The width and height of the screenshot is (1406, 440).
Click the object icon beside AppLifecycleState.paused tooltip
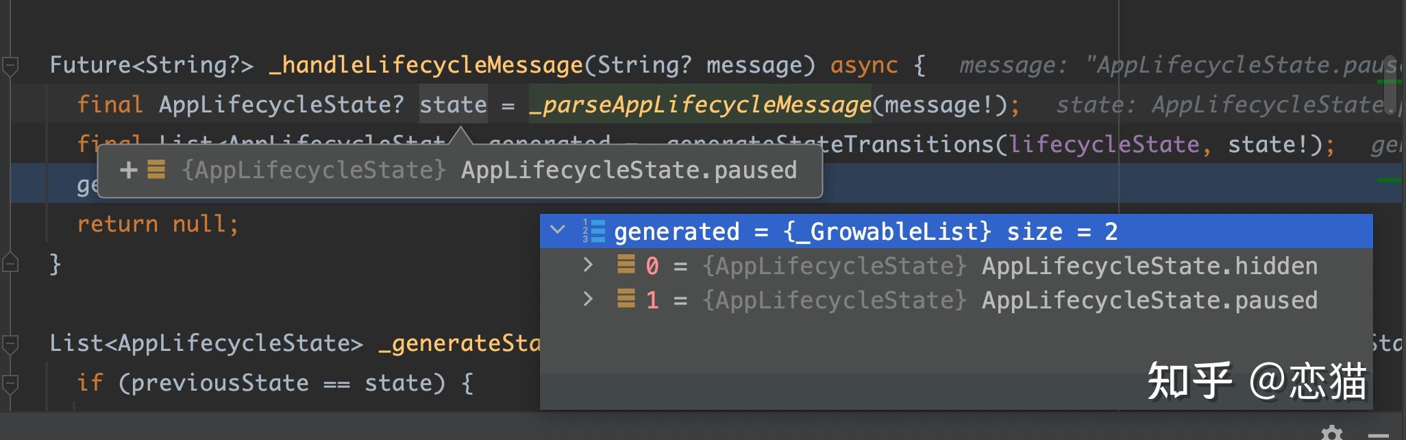pyautogui.click(x=156, y=169)
